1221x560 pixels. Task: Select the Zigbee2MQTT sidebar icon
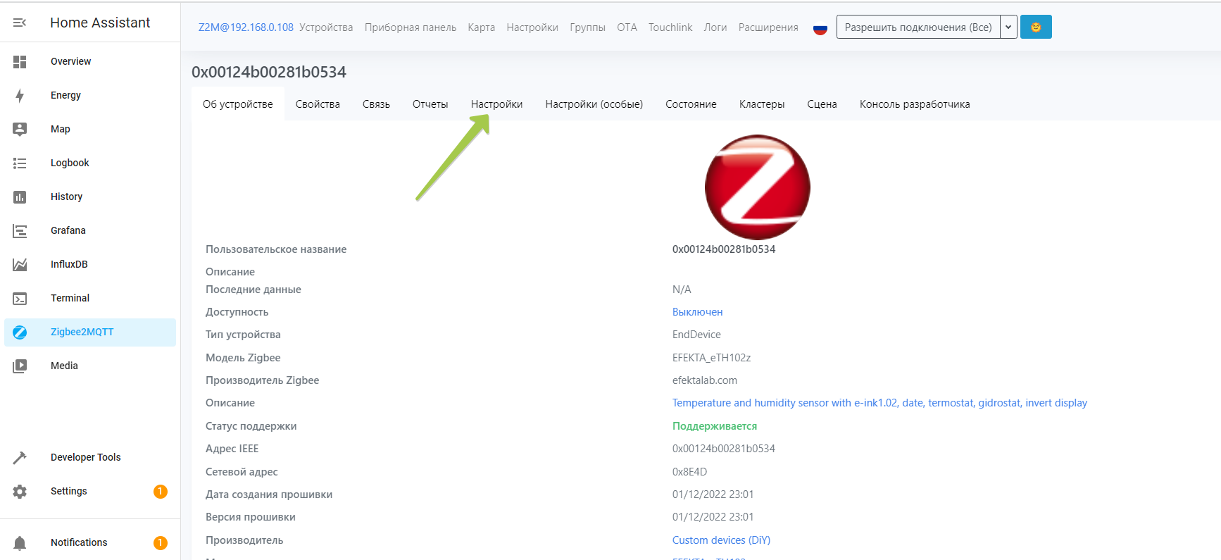[x=20, y=332]
